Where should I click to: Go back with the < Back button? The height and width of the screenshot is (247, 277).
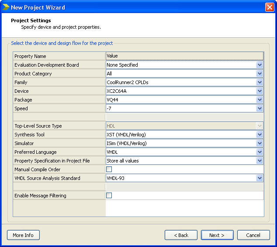point(181,235)
